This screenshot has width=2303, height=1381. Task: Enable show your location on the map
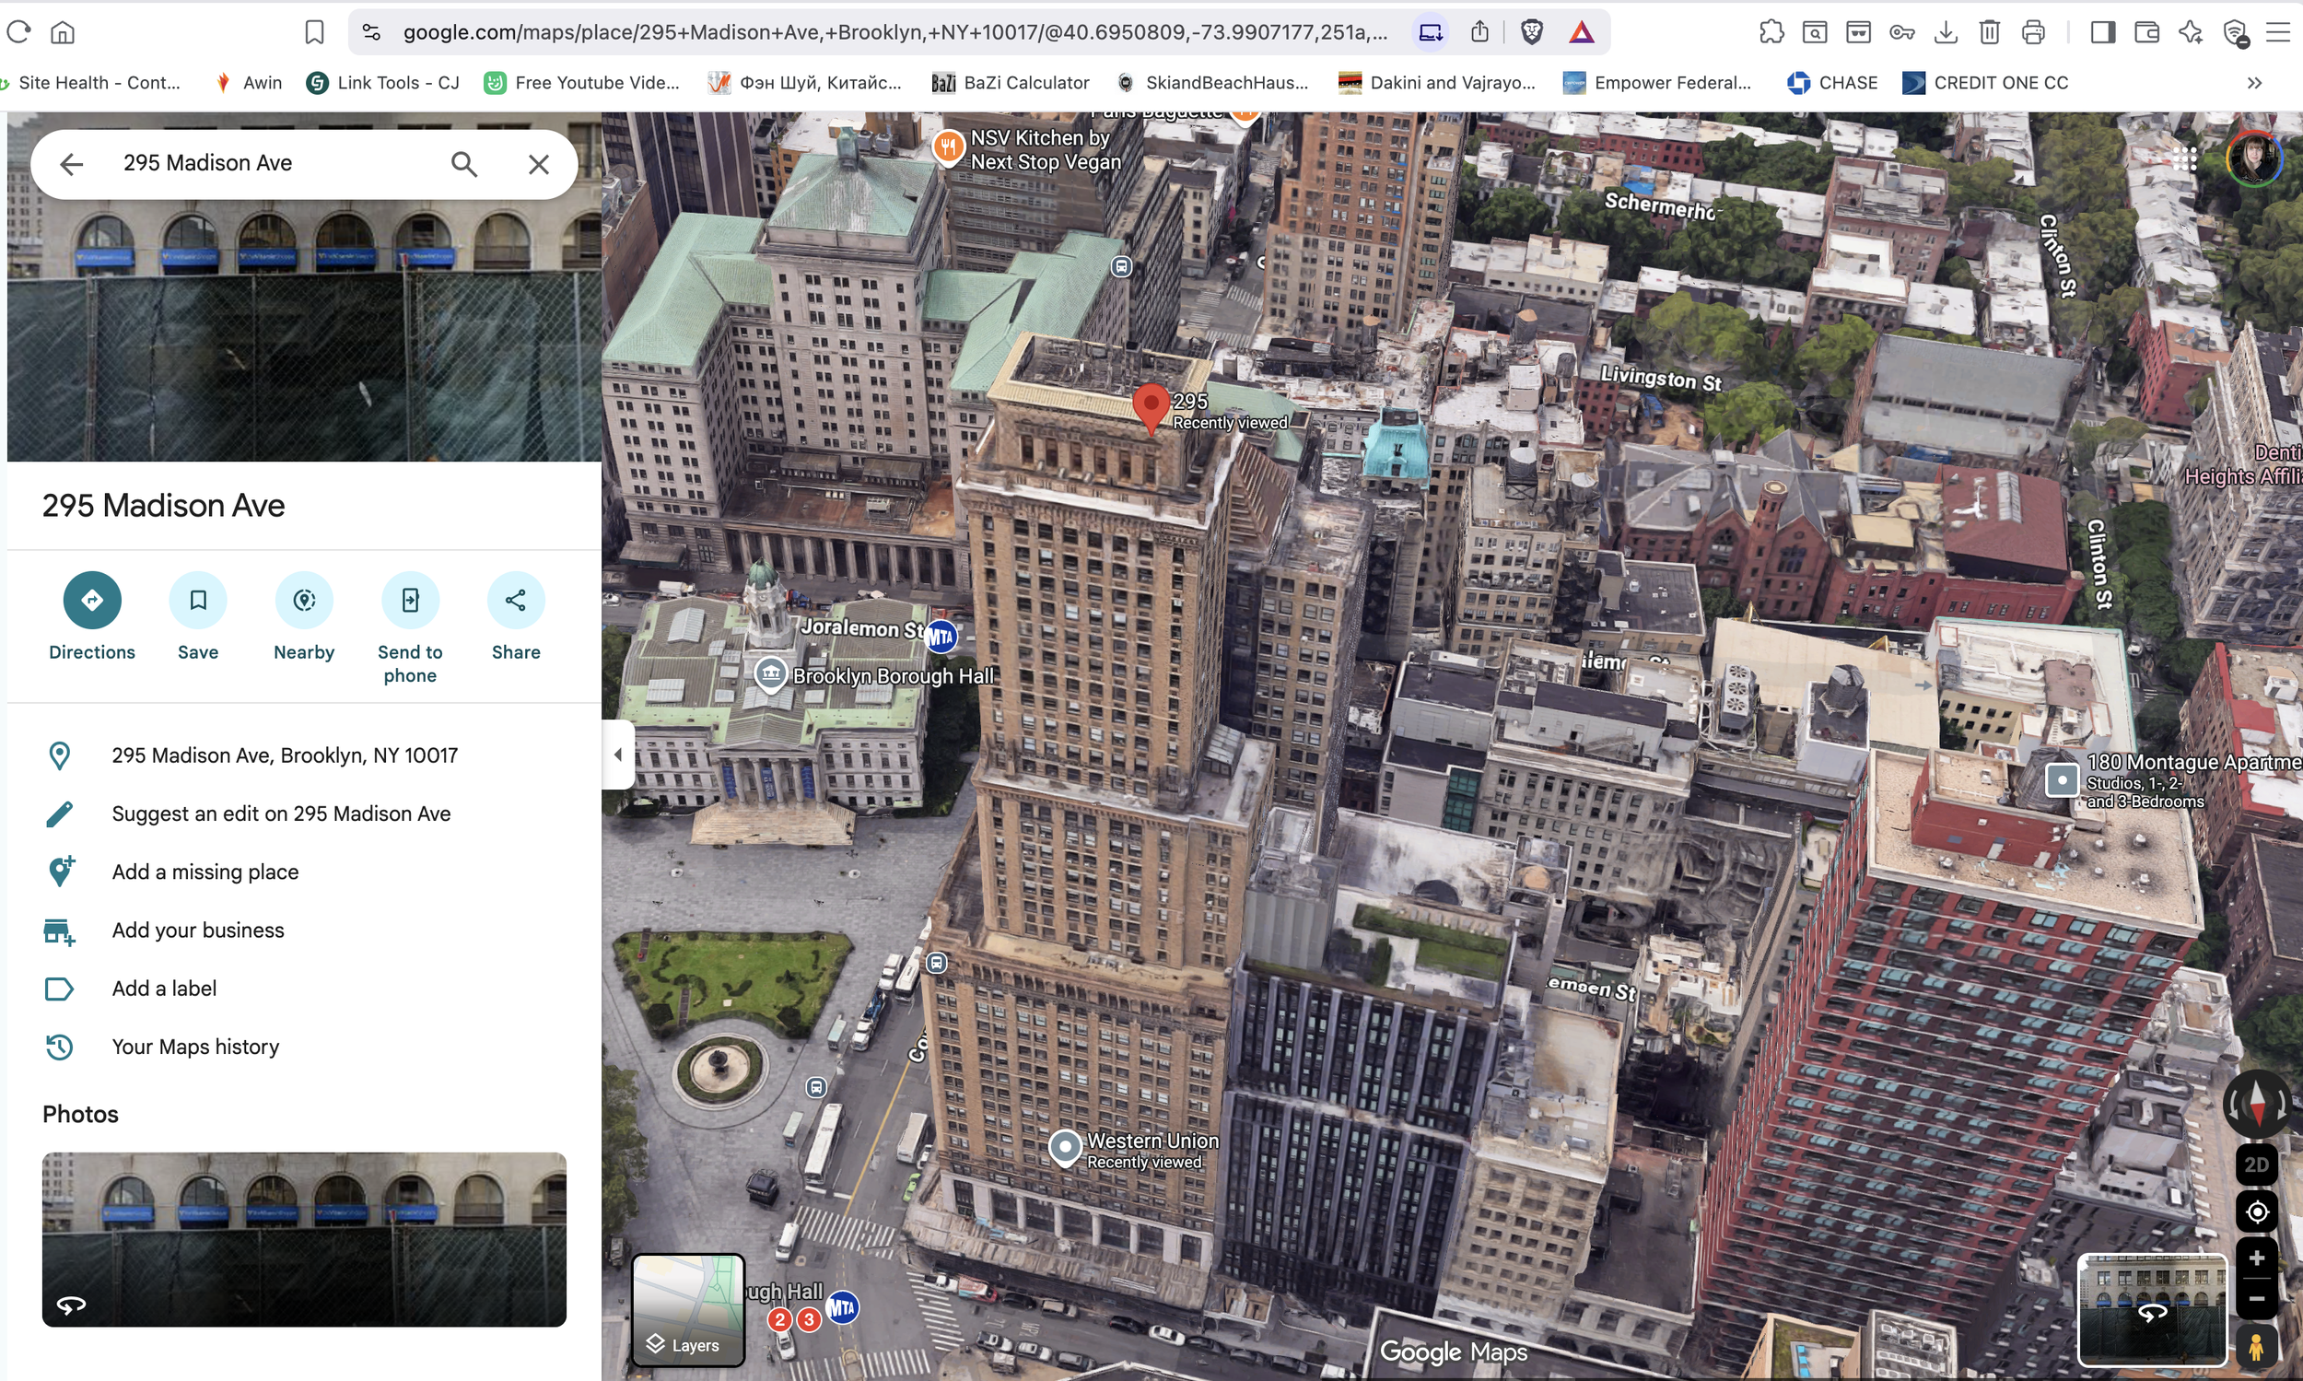tap(2255, 1211)
